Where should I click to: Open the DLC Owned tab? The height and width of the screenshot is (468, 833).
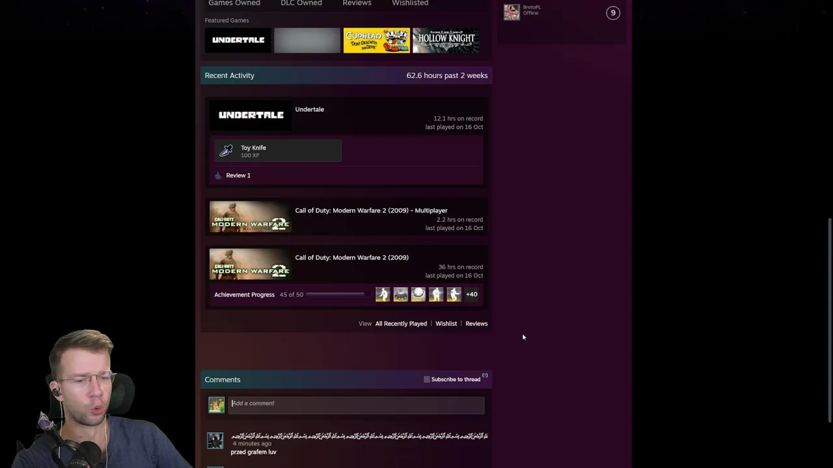pos(301,3)
